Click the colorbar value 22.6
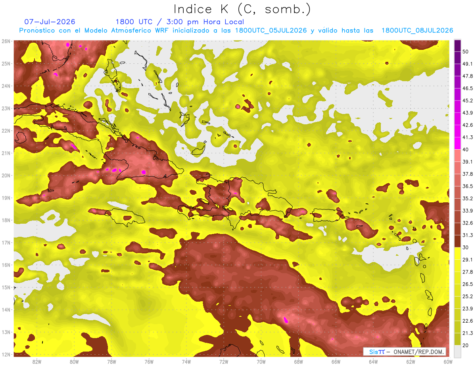Image resolution: width=476 pixels, height=367 pixels. pos(468,321)
